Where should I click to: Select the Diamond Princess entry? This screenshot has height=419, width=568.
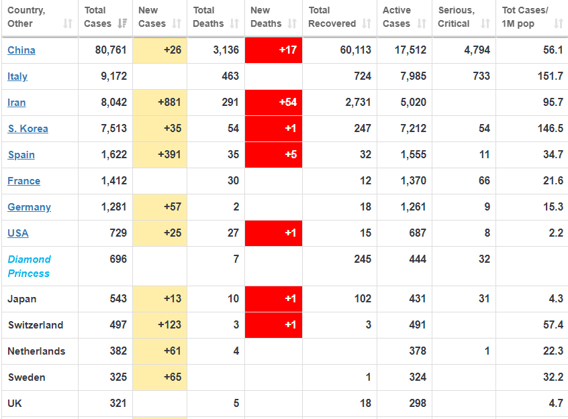[29, 266]
